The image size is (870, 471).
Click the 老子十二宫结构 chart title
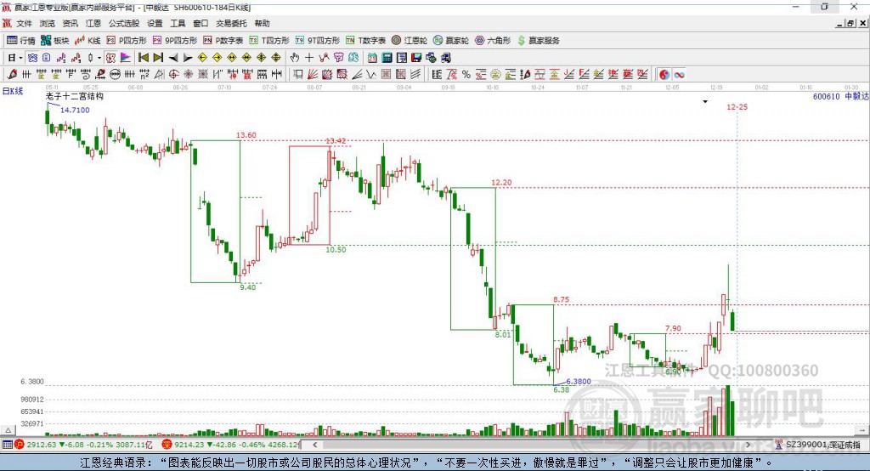(75, 96)
